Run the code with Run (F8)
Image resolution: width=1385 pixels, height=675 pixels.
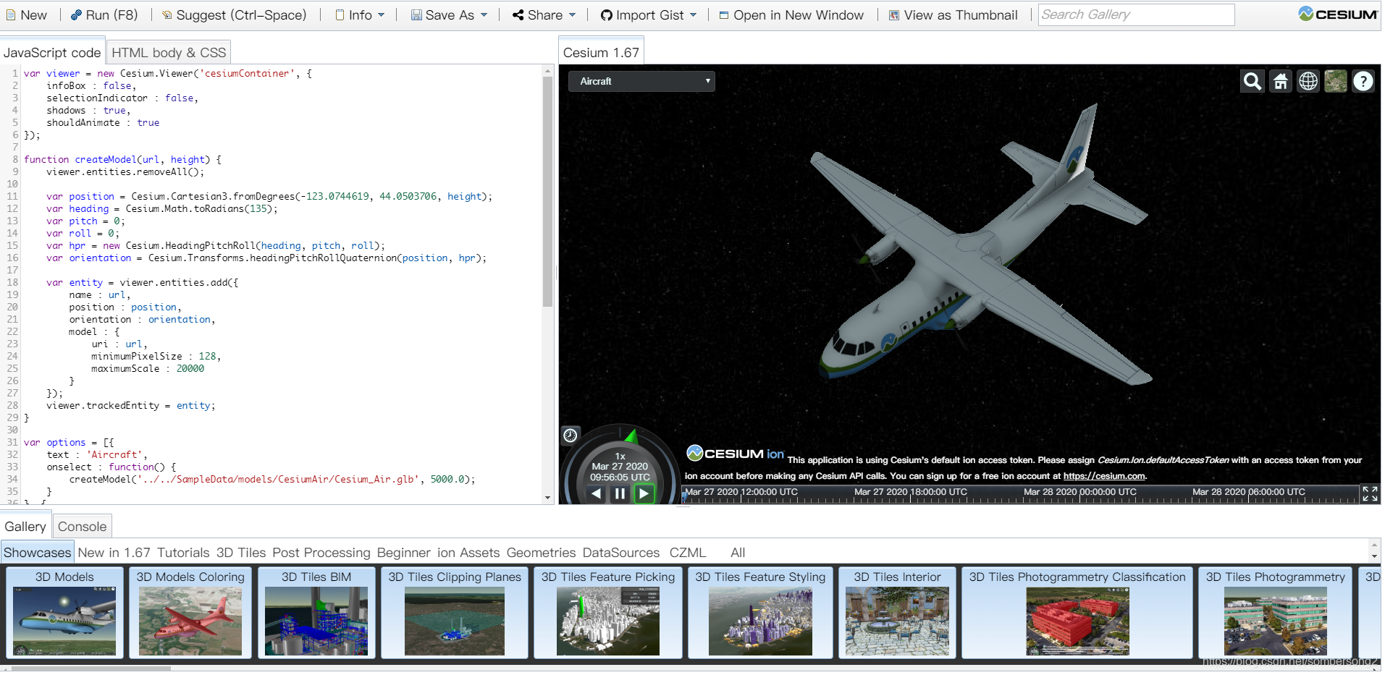point(104,15)
